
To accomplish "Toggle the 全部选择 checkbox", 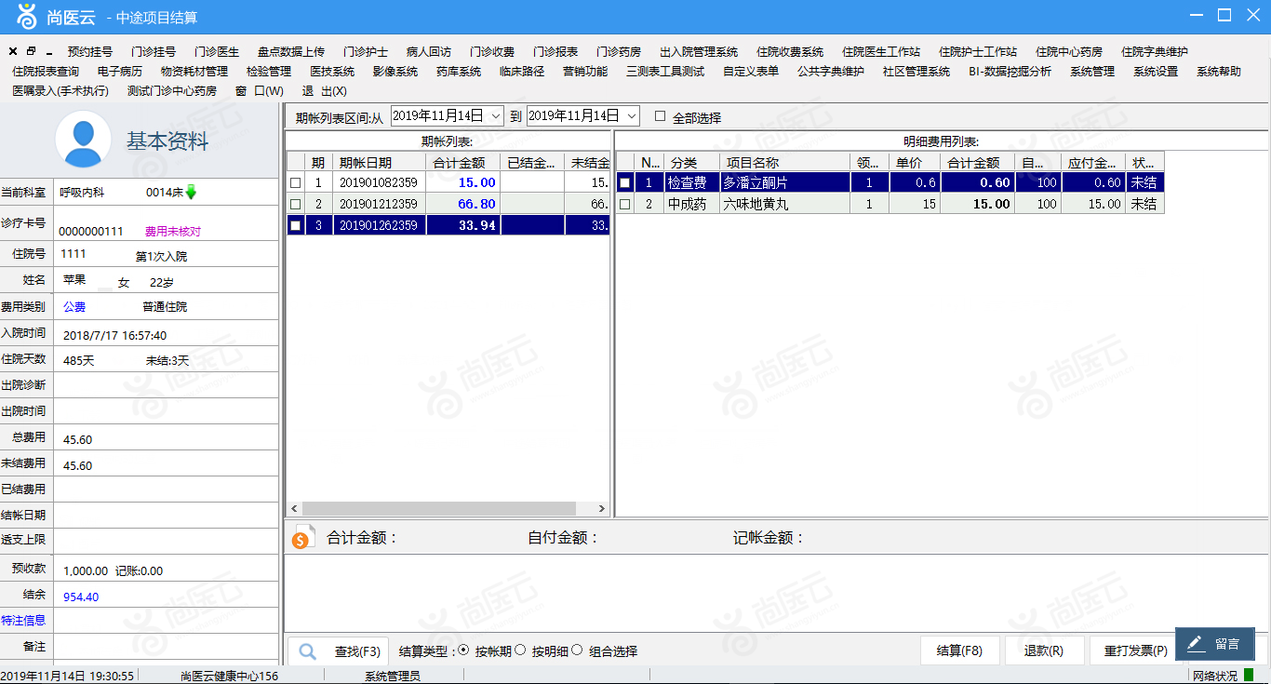I will point(661,117).
